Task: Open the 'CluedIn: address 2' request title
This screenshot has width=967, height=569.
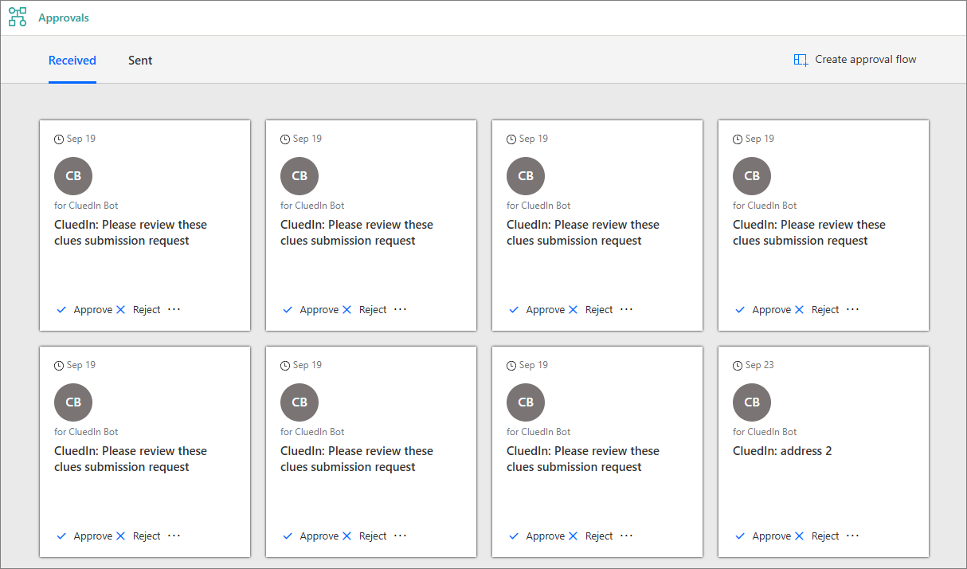Action: coord(782,451)
